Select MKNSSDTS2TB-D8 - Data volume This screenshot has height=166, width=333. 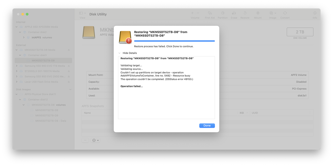pyautogui.click(x=51, y=121)
